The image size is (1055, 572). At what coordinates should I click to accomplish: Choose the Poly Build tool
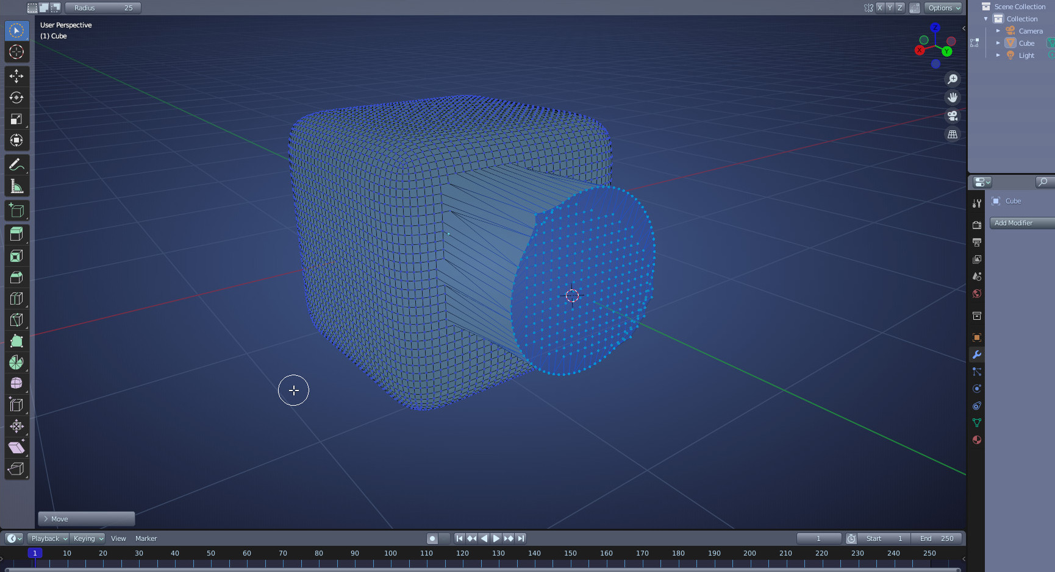[16, 341]
